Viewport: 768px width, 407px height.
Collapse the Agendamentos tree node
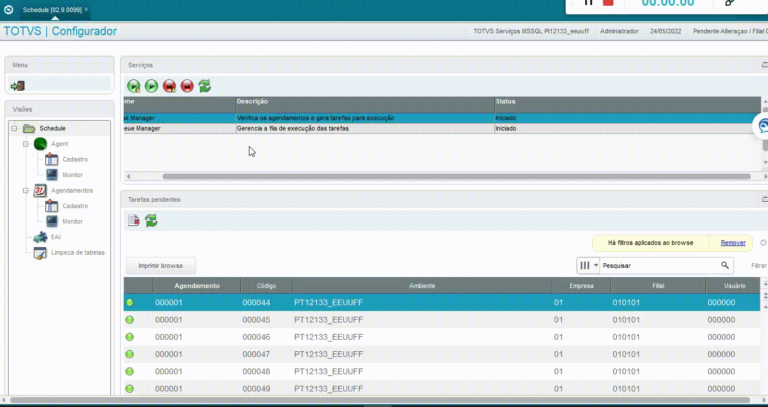25,190
